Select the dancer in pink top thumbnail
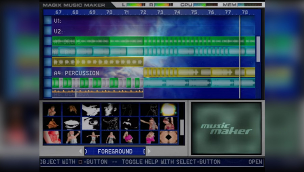The image size is (304, 172). point(130,137)
